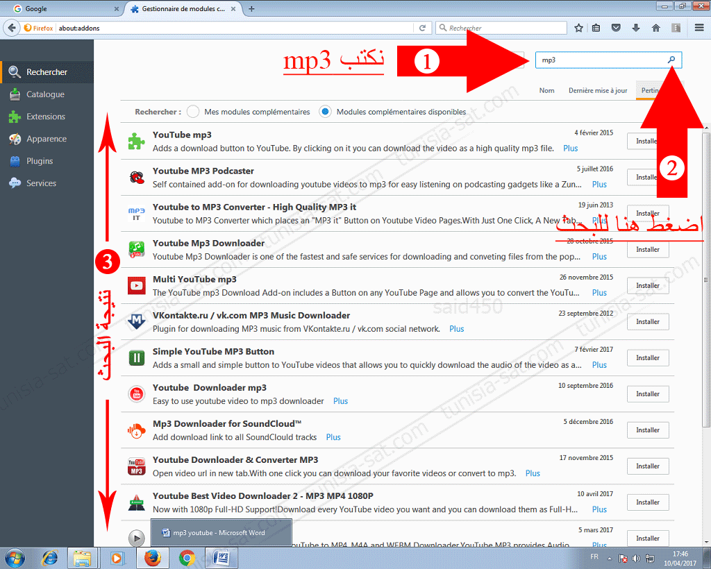The image size is (711, 569).
Task: Install Youtube Best Video Downloader 2
Action: tap(648, 502)
